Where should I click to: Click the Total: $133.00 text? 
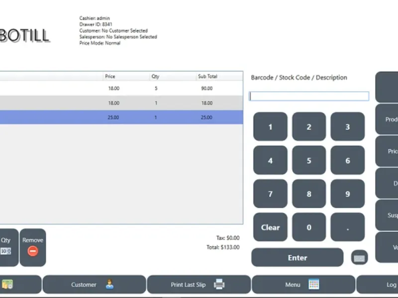(x=223, y=247)
